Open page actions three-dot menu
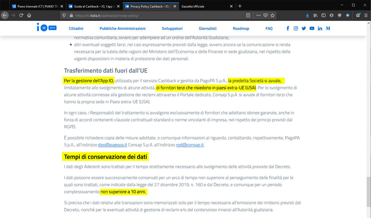371x218 pixels. point(258,15)
